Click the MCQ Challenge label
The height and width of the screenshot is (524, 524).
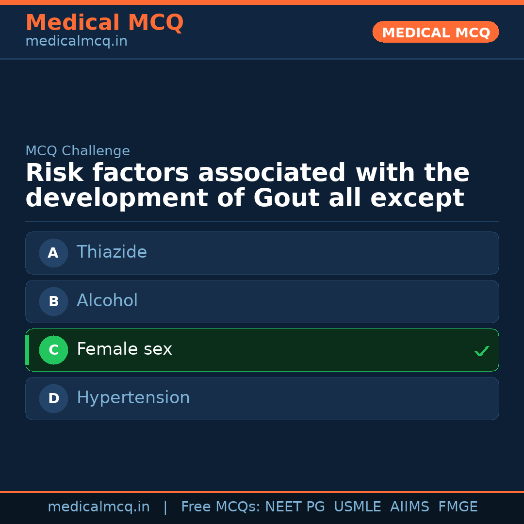(78, 151)
